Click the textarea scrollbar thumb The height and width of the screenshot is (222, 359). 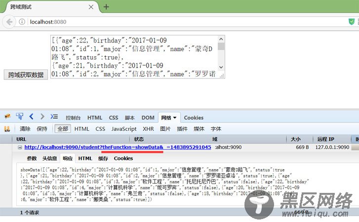tap(221, 46)
